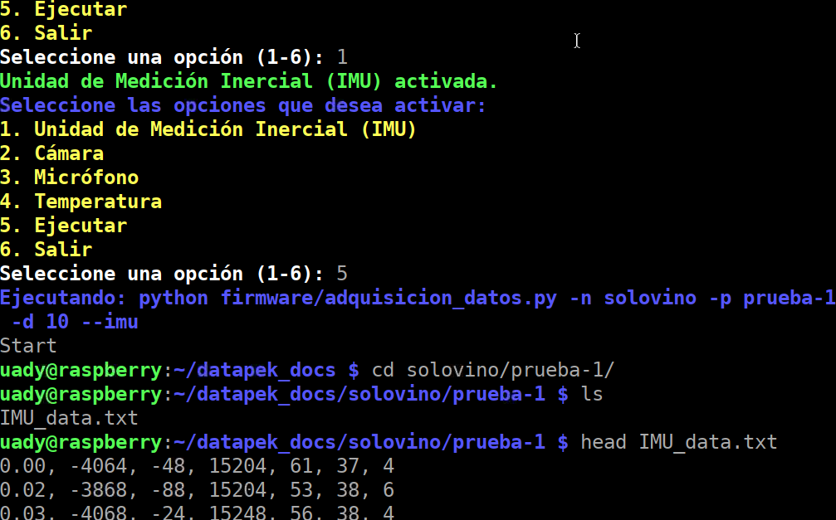Click the 'IMU_data.txt' file name in ls output
The width and height of the screenshot is (836, 520).
click(69, 418)
